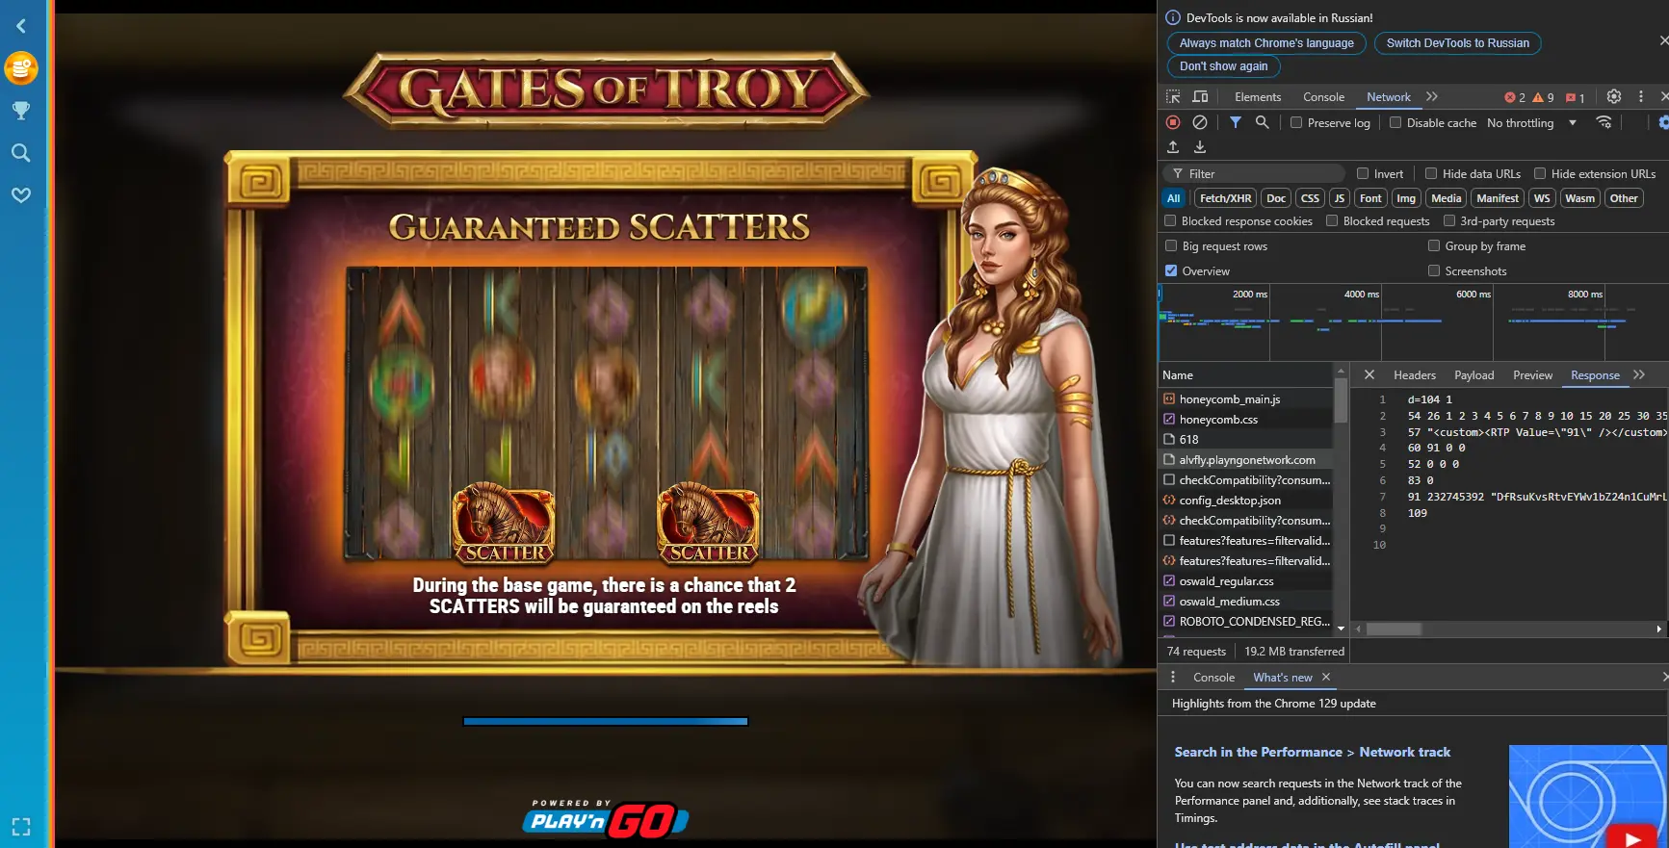Screen dimensions: 1669x848
Task: Filter requests by WS type
Action: [x=1542, y=198]
